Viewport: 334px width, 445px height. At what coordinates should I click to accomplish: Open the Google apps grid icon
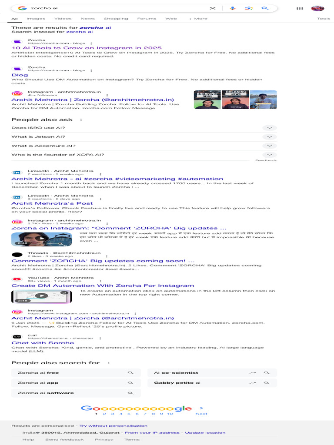pos(300,8)
